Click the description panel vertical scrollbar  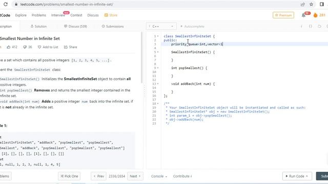tap(141, 57)
